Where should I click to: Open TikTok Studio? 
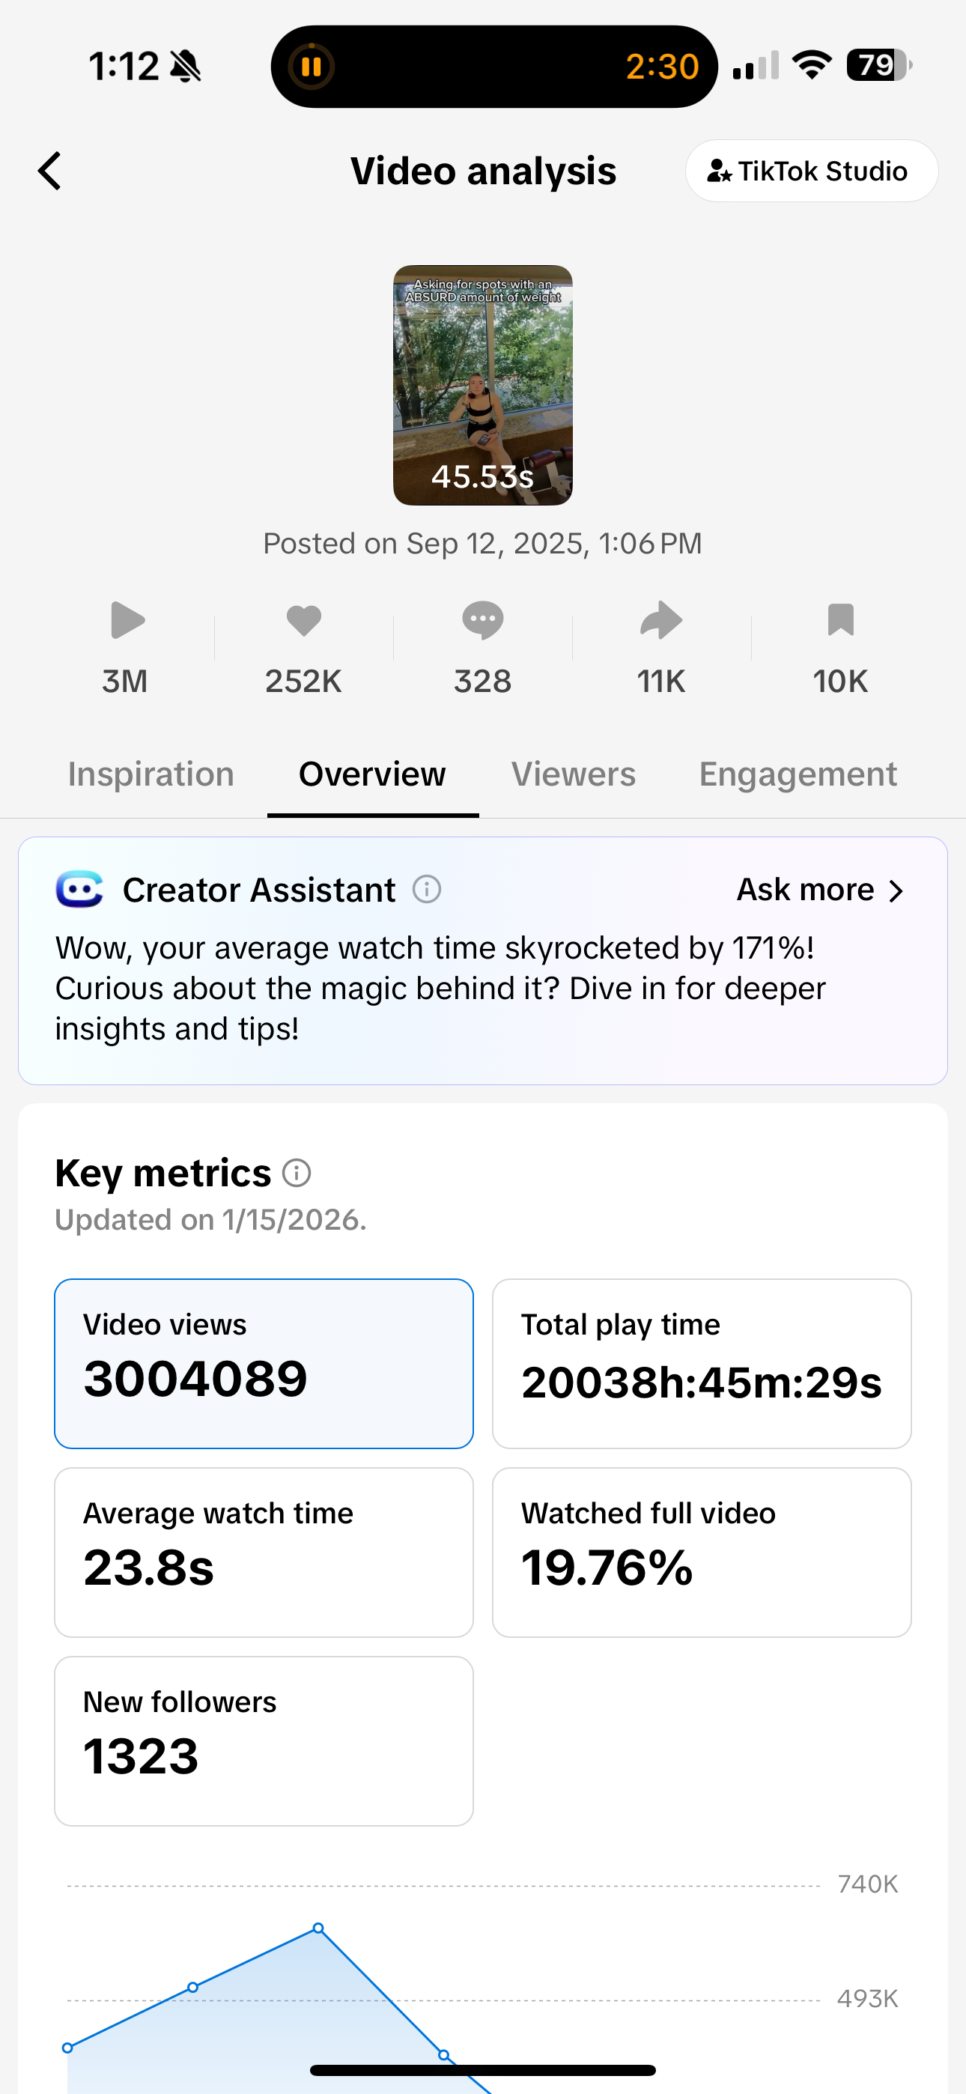pyautogui.click(x=811, y=171)
